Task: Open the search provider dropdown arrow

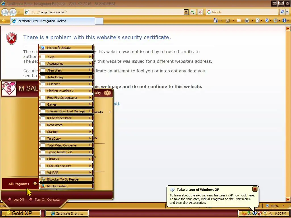Action: [287, 12]
